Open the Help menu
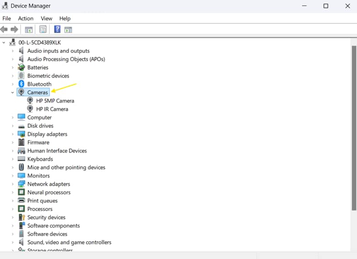 (65, 18)
